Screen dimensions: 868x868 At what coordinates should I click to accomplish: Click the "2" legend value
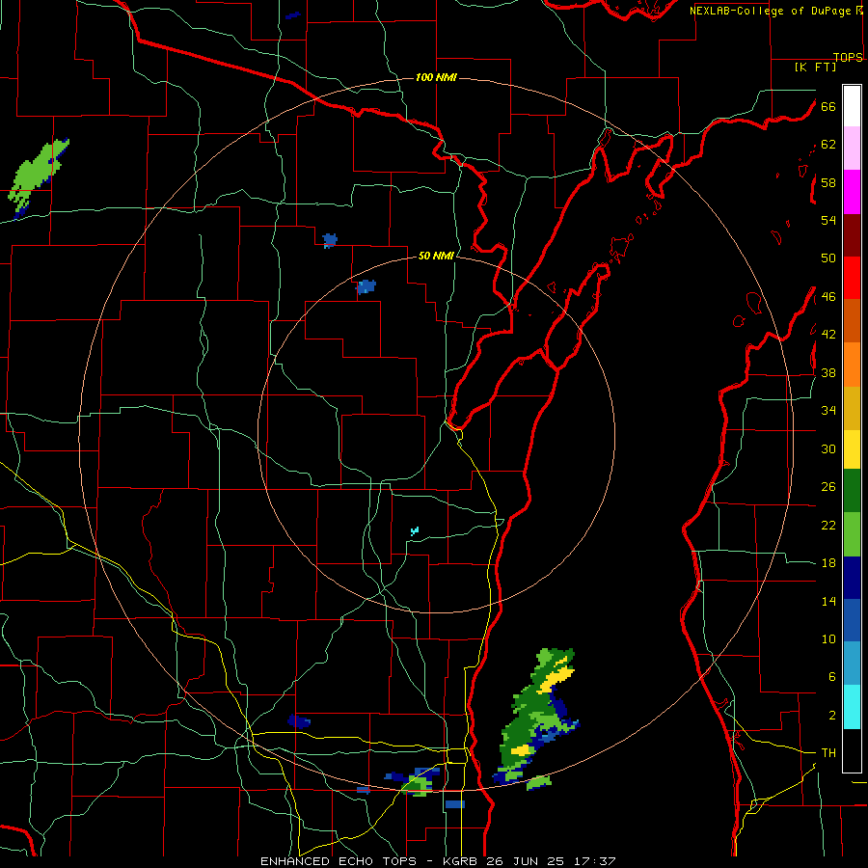pyautogui.click(x=831, y=716)
